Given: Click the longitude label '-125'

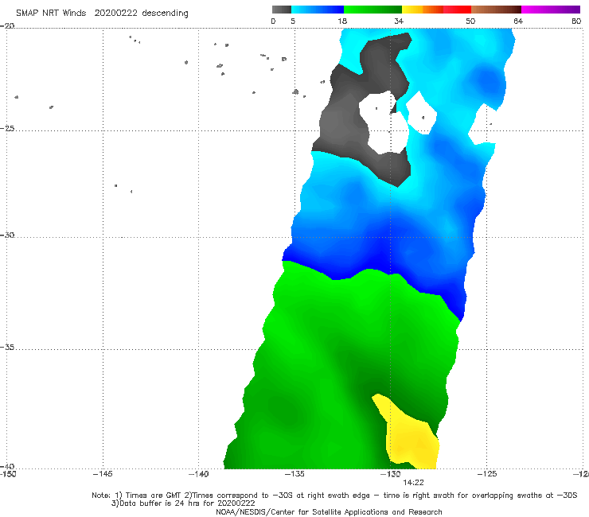Looking at the screenshot, I should click(487, 474).
